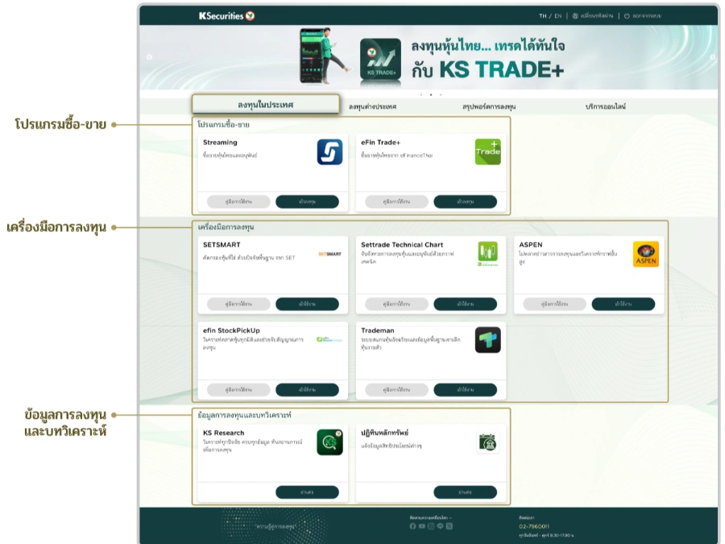Click the eFin Trade+ green icon
725x544 pixels.
pyautogui.click(x=487, y=152)
